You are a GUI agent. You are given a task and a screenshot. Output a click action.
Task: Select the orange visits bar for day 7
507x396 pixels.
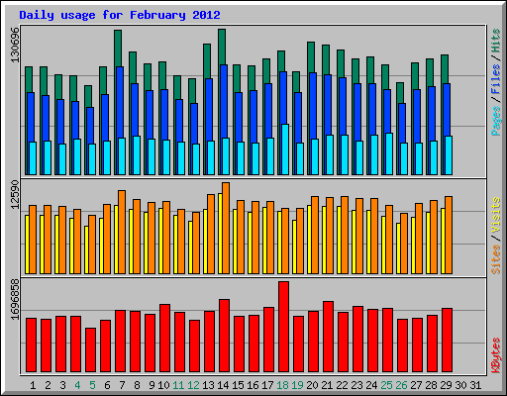(122, 232)
